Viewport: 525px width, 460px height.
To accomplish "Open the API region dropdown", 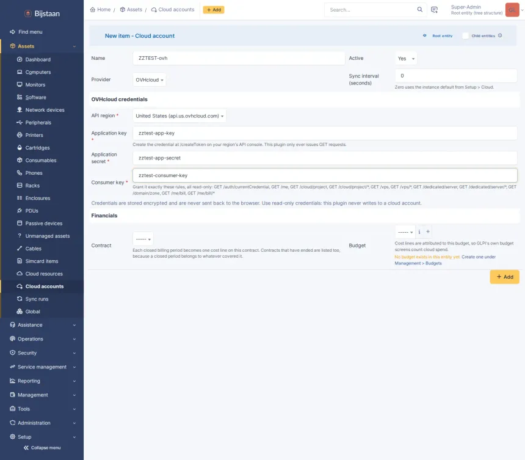I will pos(179,116).
